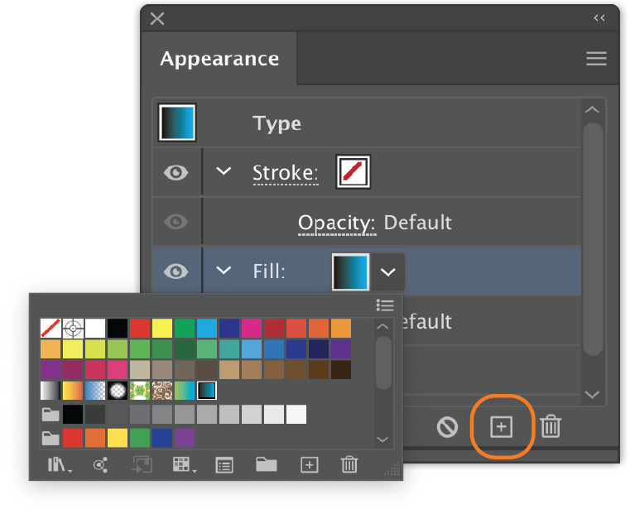Click New Swatch plus icon in swatches
This screenshot has width=630, height=514.
tap(310, 465)
